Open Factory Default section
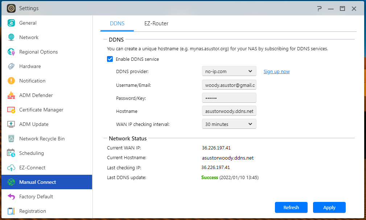The image size is (366, 220). click(47, 196)
